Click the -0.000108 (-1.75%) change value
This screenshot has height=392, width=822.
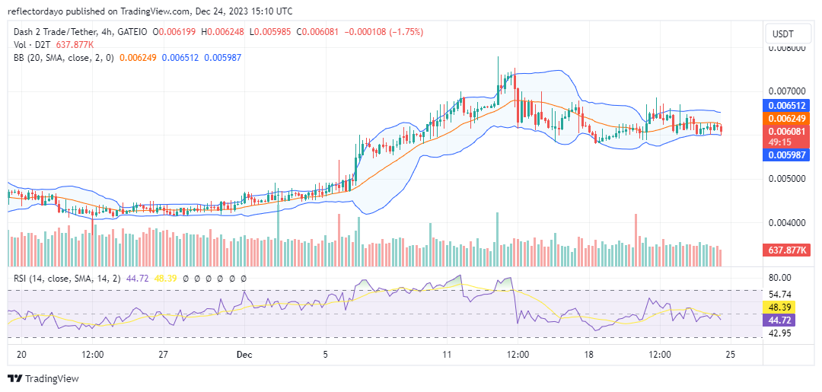coord(384,32)
